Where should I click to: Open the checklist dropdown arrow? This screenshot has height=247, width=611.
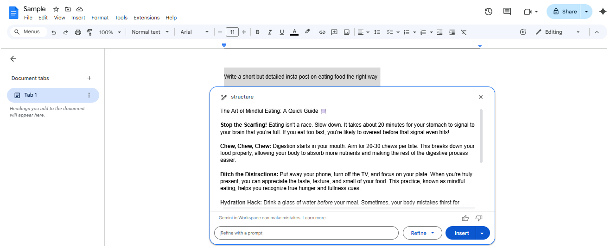point(398,32)
